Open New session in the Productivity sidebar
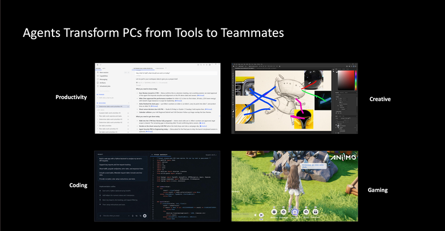The image size is (445, 231). pyautogui.click(x=104, y=72)
